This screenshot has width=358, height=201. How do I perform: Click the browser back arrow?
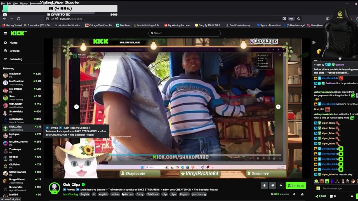[x=4, y=19]
